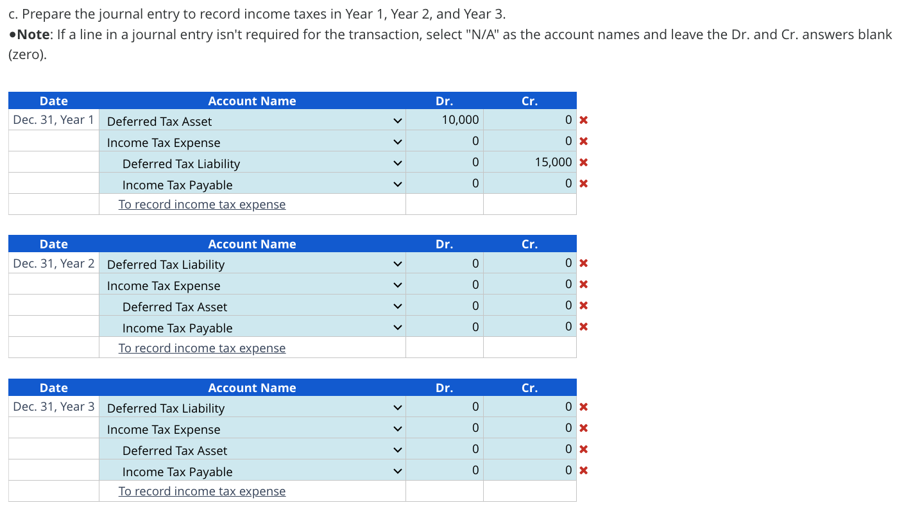The height and width of the screenshot is (523, 904).
Task: Click the red X on Year 1 Income Tax Expense row
Action: coord(583,141)
